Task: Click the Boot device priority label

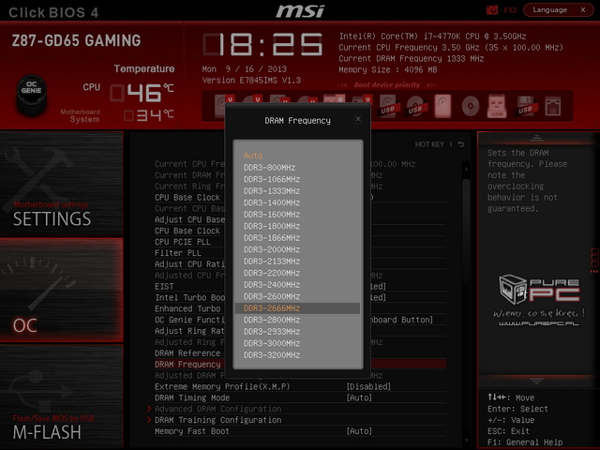Action: [387, 85]
